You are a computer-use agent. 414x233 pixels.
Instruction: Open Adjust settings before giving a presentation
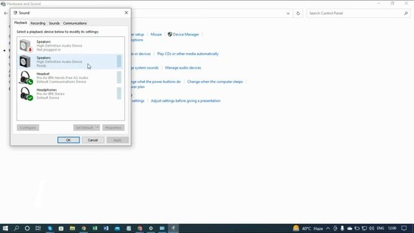tap(186, 101)
